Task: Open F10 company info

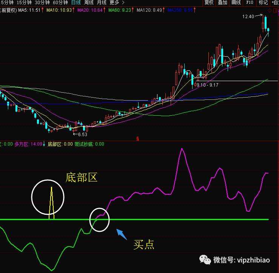Action: point(250,3)
